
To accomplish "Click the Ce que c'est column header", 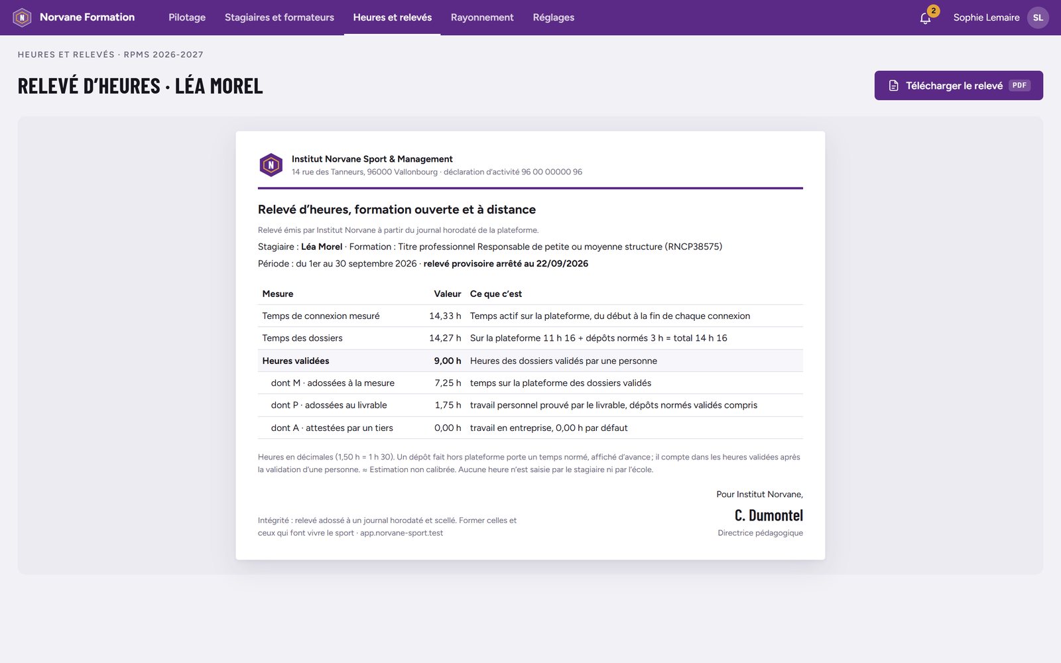I will tap(496, 294).
